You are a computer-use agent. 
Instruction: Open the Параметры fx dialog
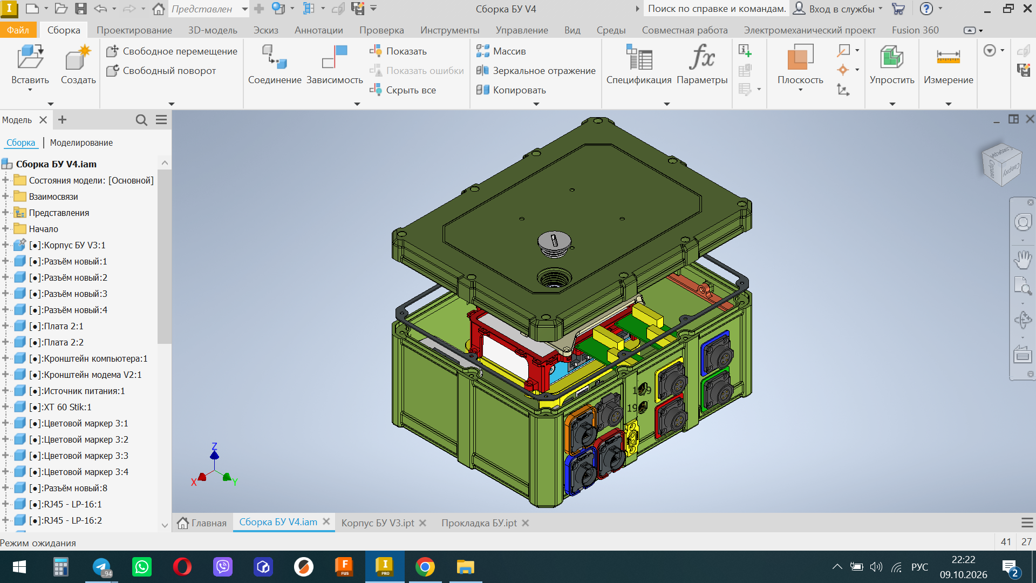click(702, 64)
